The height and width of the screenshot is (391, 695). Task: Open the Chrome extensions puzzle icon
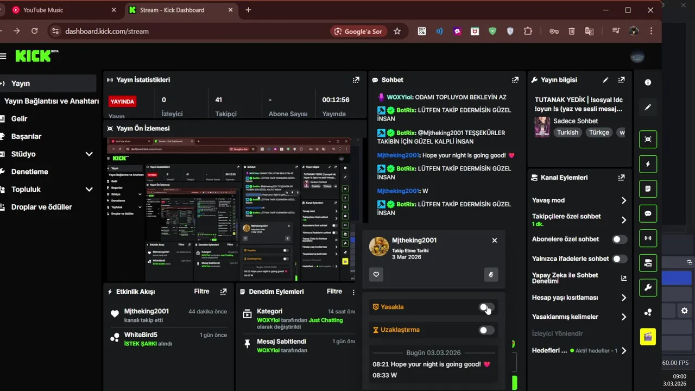coord(528,31)
